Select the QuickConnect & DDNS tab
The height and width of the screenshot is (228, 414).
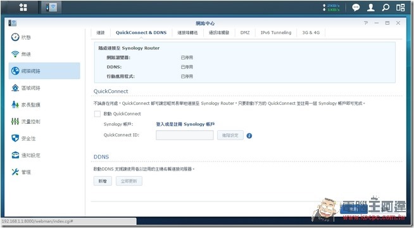coord(141,33)
